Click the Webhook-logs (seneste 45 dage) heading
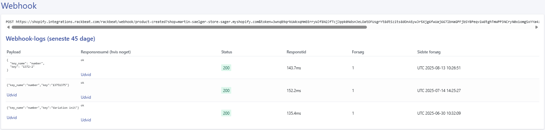 point(50,39)
